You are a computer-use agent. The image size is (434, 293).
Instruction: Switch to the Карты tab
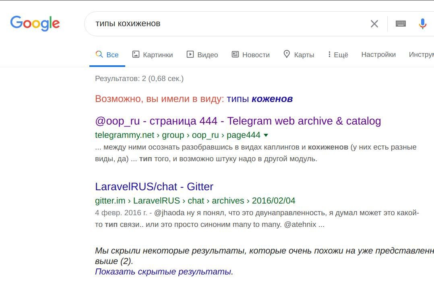(299, 54)
